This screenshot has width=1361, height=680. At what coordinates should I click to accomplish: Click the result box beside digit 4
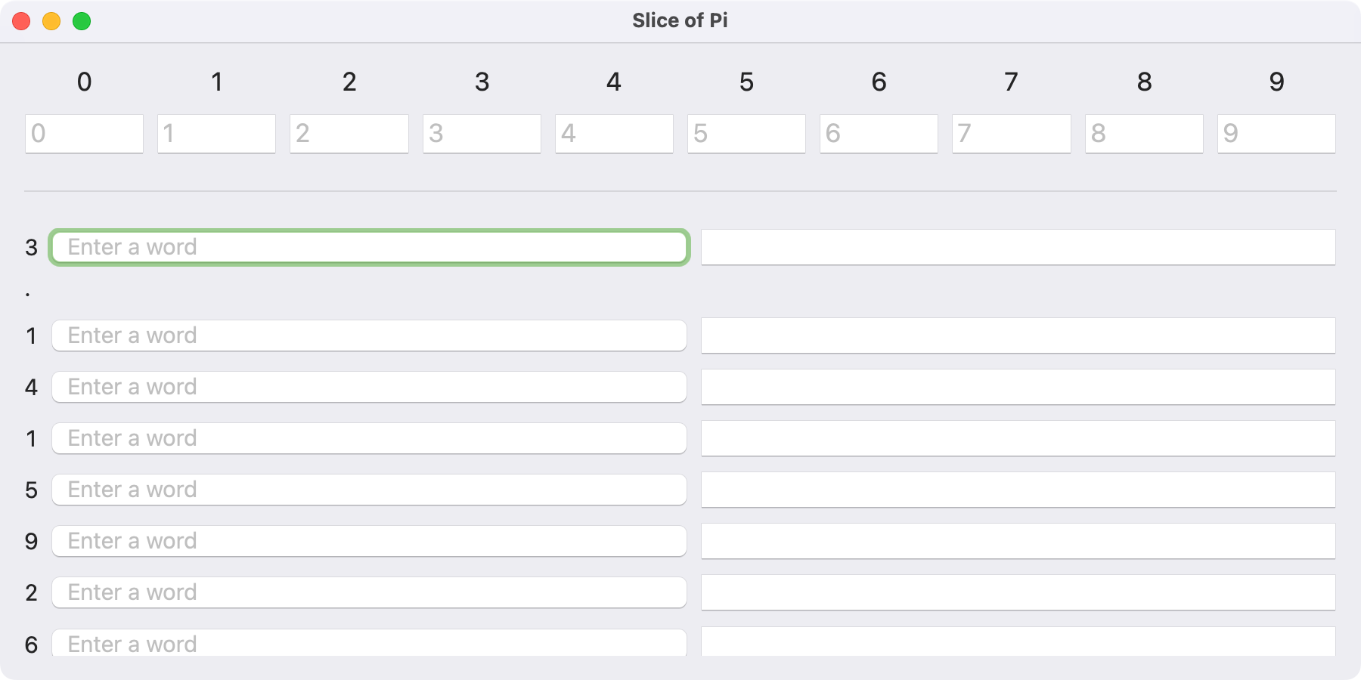click(x=1018, y=387)
